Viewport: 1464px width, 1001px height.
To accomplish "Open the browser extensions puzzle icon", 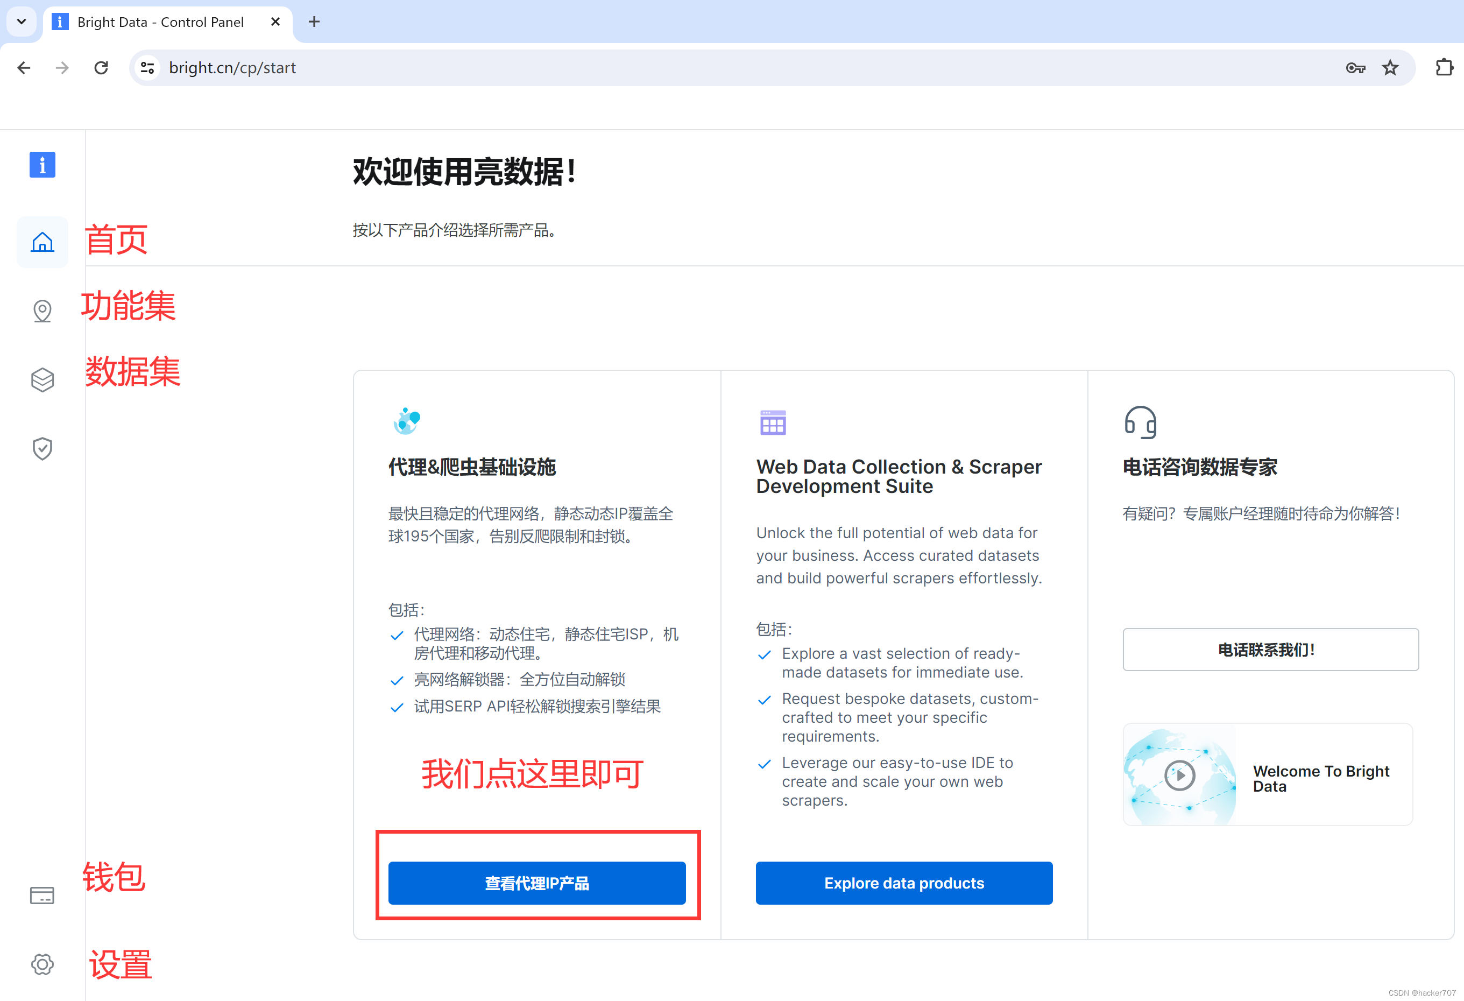I will click(x=1444, y=68).
